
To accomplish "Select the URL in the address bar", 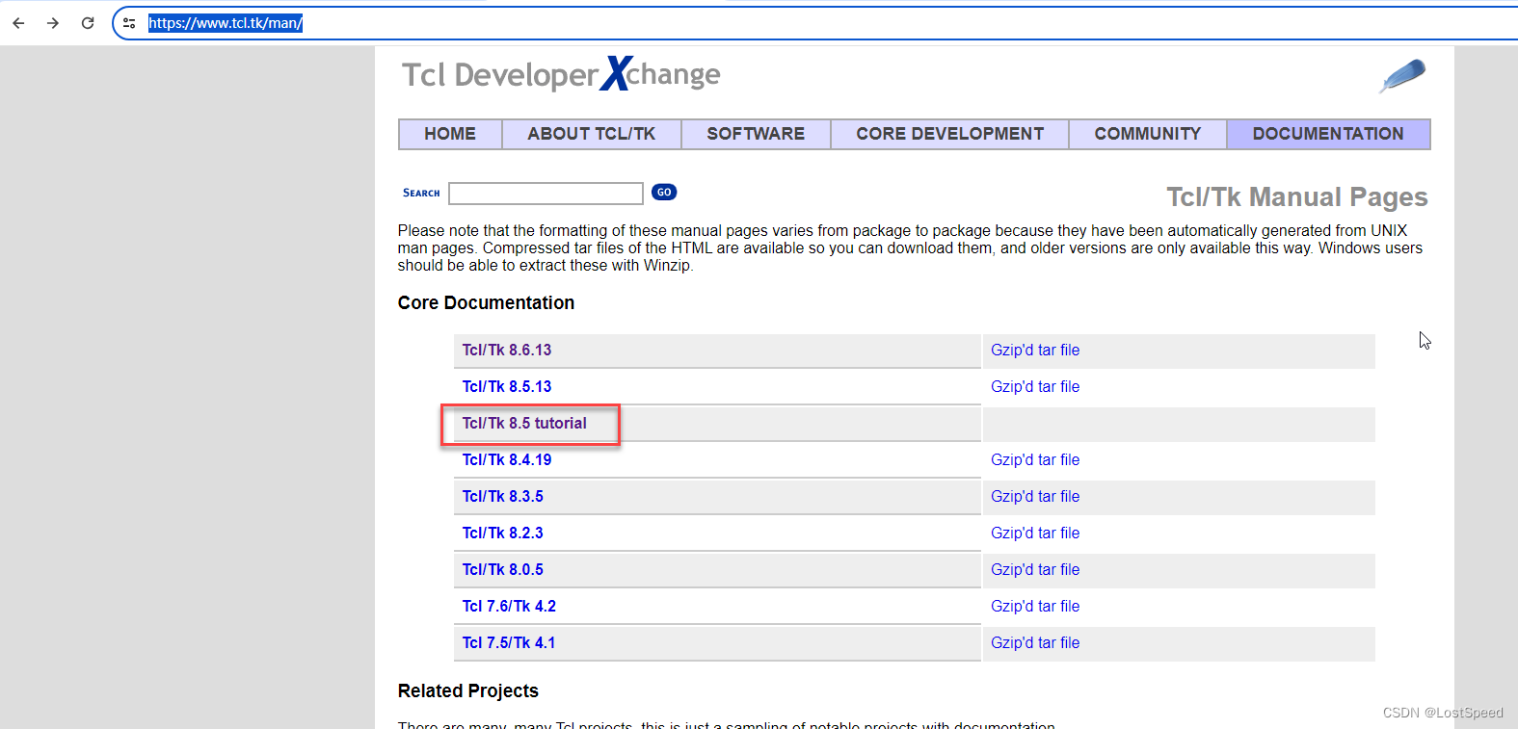I will pos(226,23).
